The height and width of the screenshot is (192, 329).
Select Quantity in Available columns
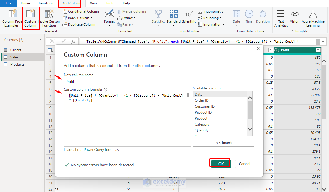tap(220, 130)
